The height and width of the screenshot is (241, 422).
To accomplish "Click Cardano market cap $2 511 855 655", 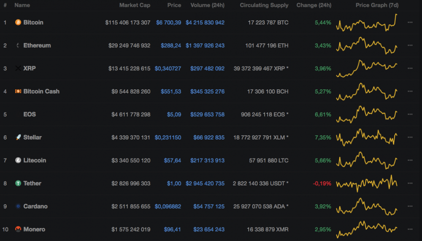I will pos(131,206).
